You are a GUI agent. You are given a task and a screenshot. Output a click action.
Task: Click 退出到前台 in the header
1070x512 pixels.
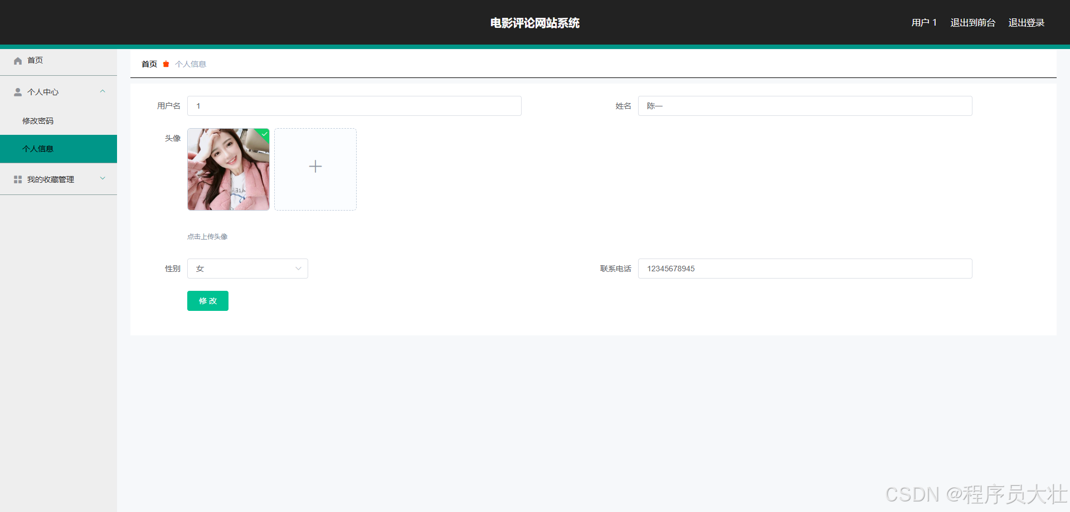(972, 22)
